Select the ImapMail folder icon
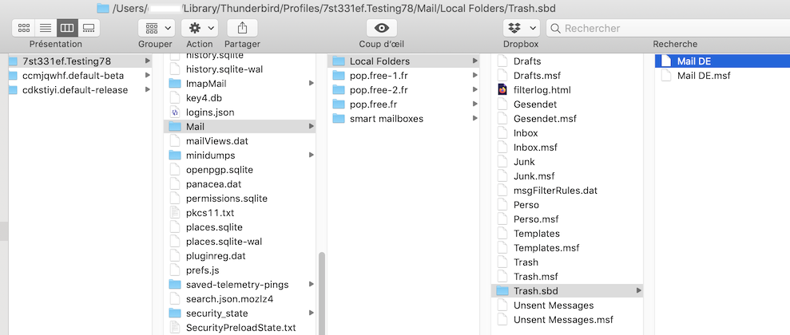 (x=175, y=84)
